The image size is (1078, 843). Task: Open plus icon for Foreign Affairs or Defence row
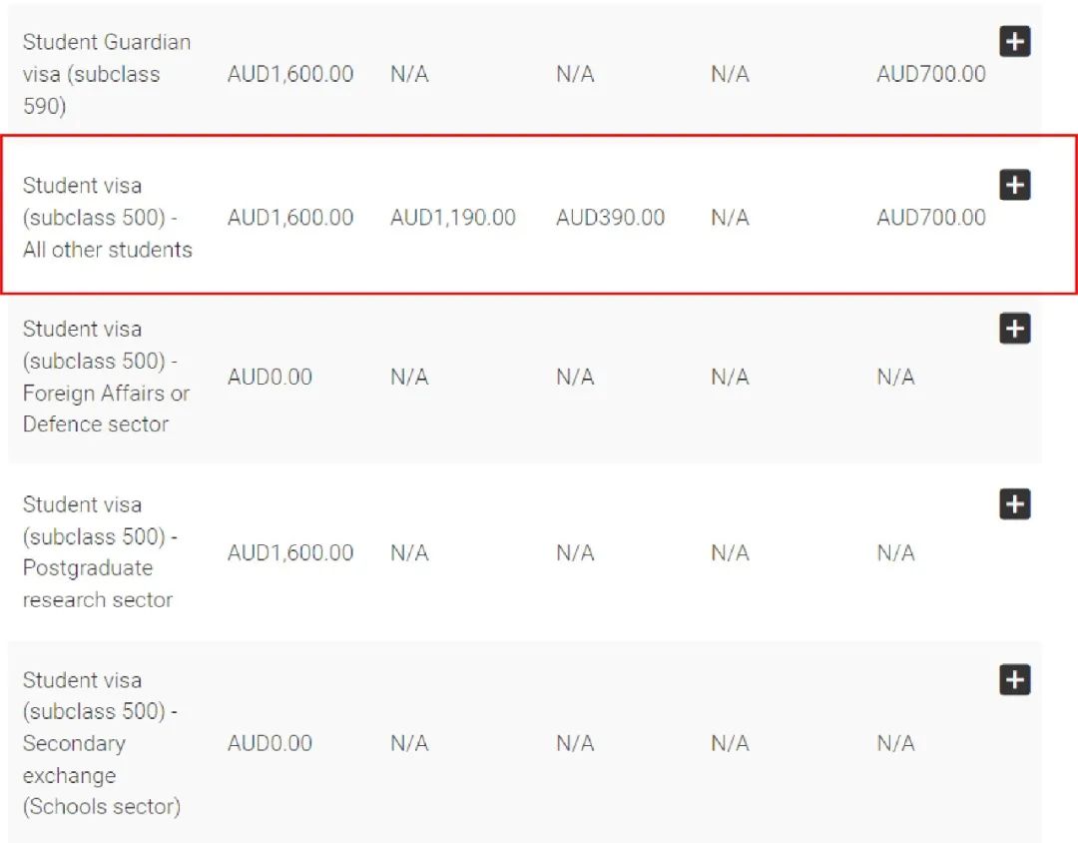click(x=1014, y=329)
